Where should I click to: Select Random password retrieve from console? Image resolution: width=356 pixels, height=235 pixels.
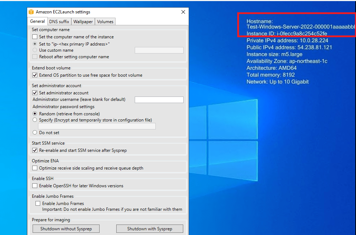tap(35, 114)
